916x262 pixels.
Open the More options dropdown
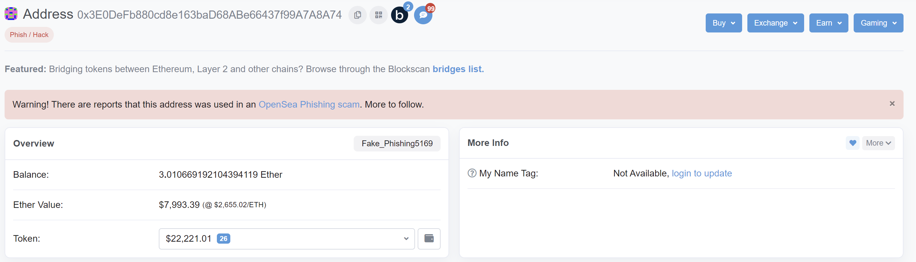click(878, 143)
